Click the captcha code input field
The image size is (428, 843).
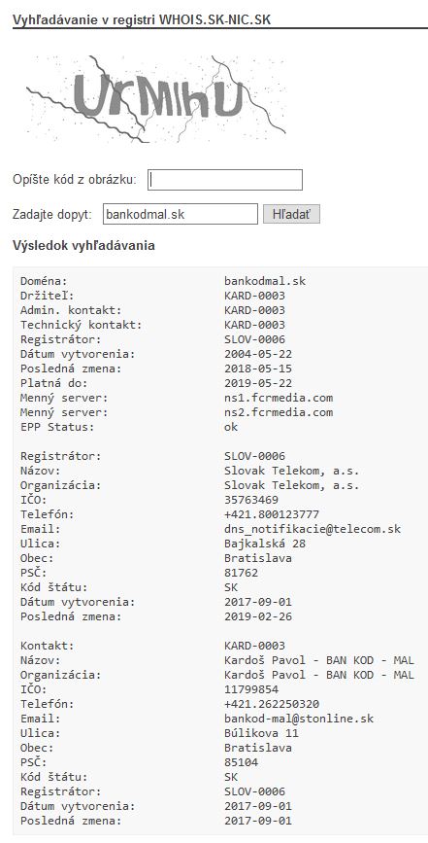225,180
